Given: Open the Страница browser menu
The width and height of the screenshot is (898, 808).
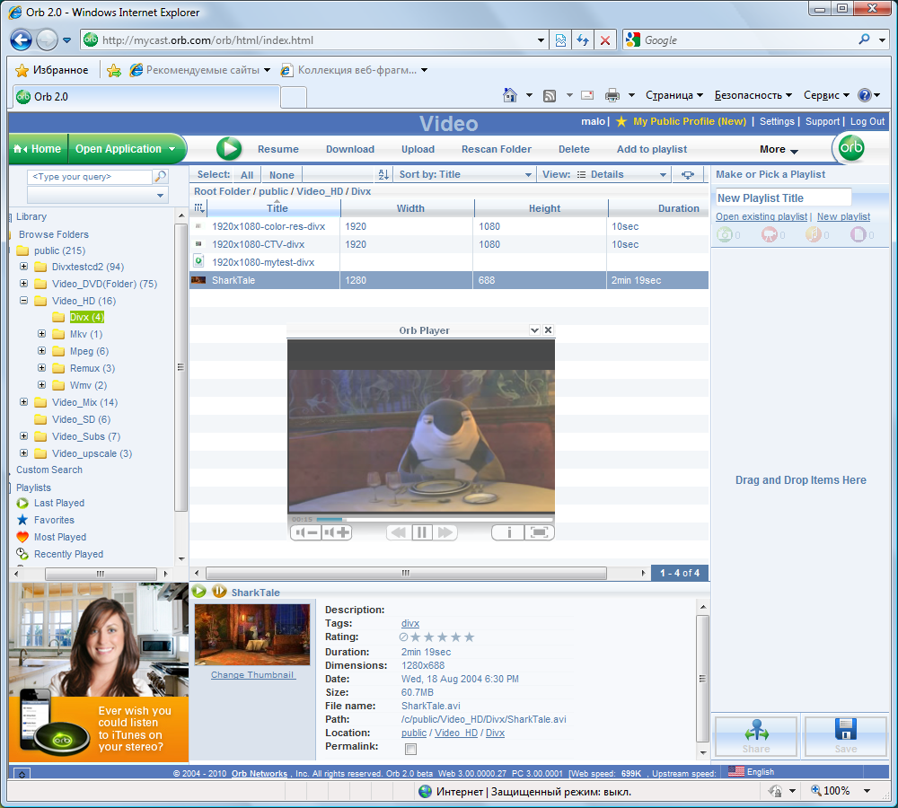Looking at the screenshot, I should (x=674, y=95).
